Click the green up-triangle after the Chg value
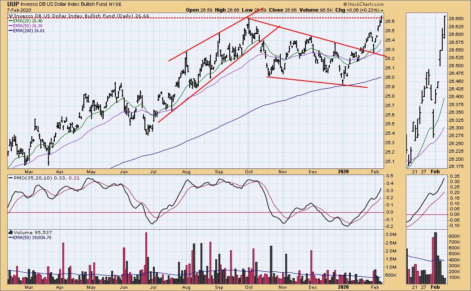 [382, 10]
